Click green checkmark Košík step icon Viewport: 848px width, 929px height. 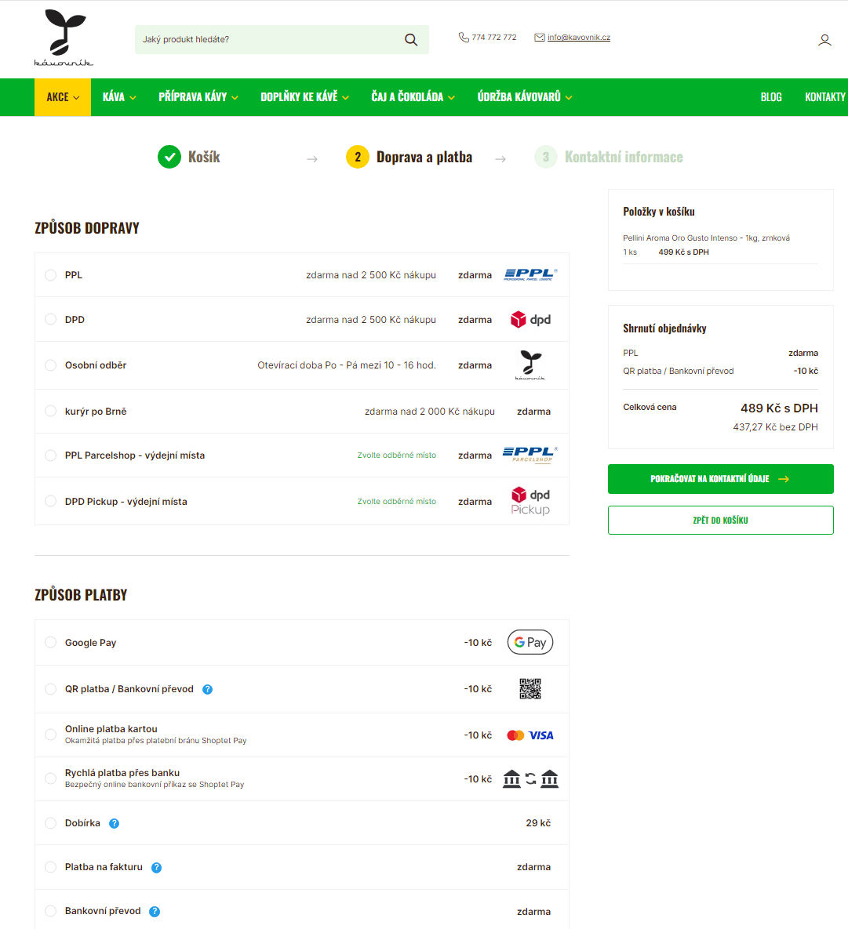(169, 157)
